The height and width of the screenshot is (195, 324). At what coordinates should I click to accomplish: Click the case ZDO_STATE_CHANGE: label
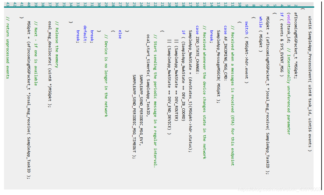pyautogui.click(x=197, y=50)
